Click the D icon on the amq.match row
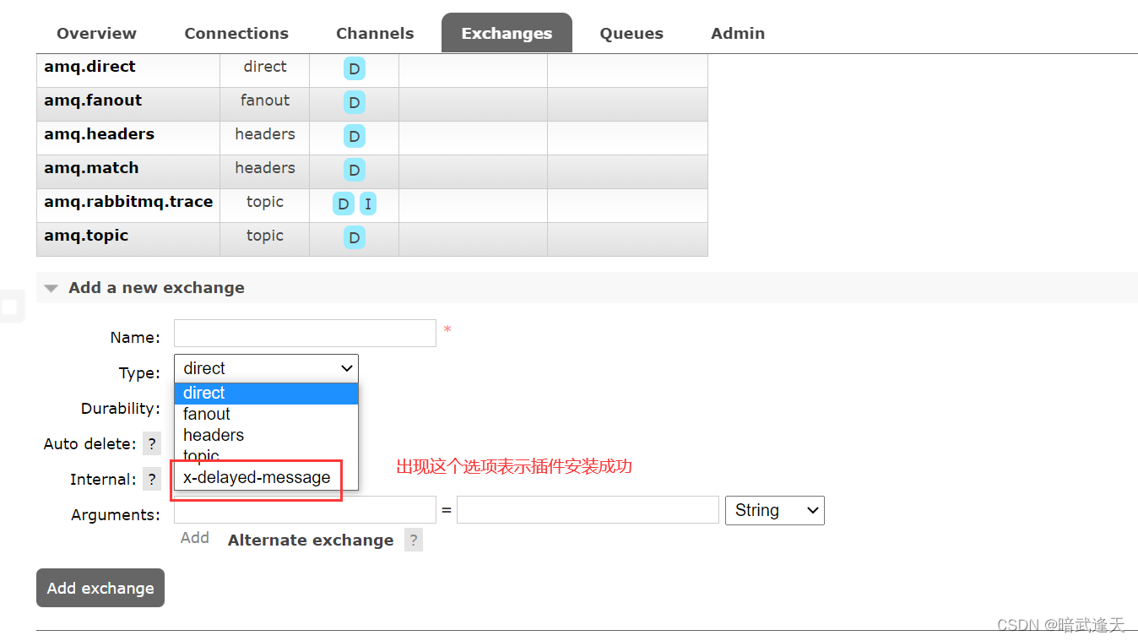The image size is (1138, 641). click(354, 170)
